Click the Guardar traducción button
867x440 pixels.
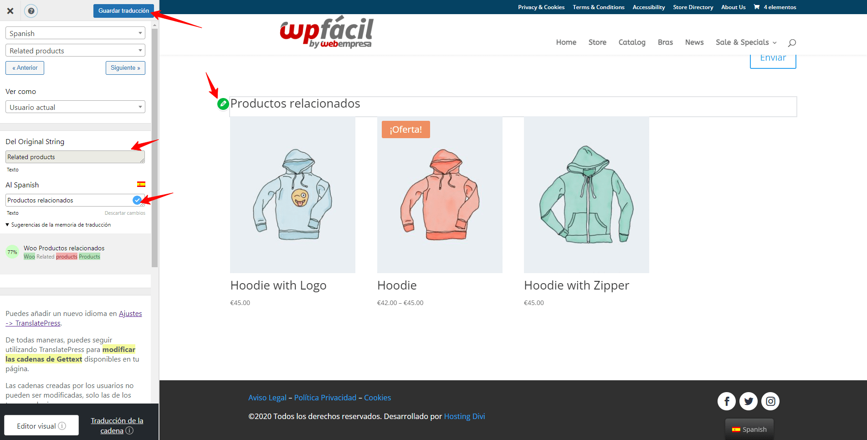click(123, 11)
